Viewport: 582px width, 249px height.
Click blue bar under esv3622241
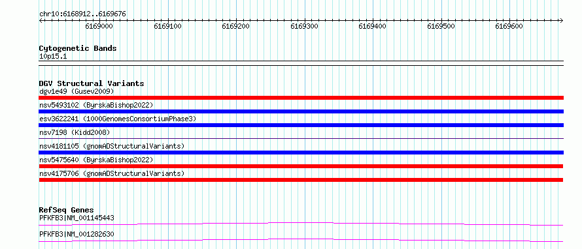(x=301, y=125)
